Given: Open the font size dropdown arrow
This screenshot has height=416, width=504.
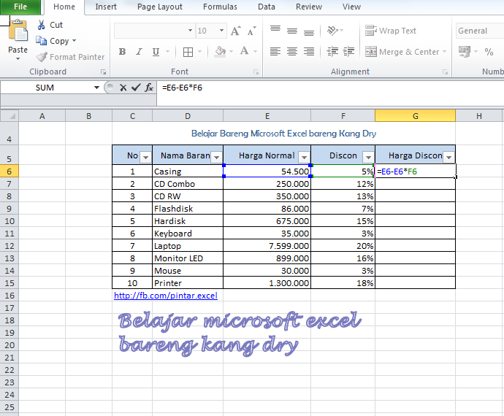Looking at the screenshot, I should [x=221, y=31].
